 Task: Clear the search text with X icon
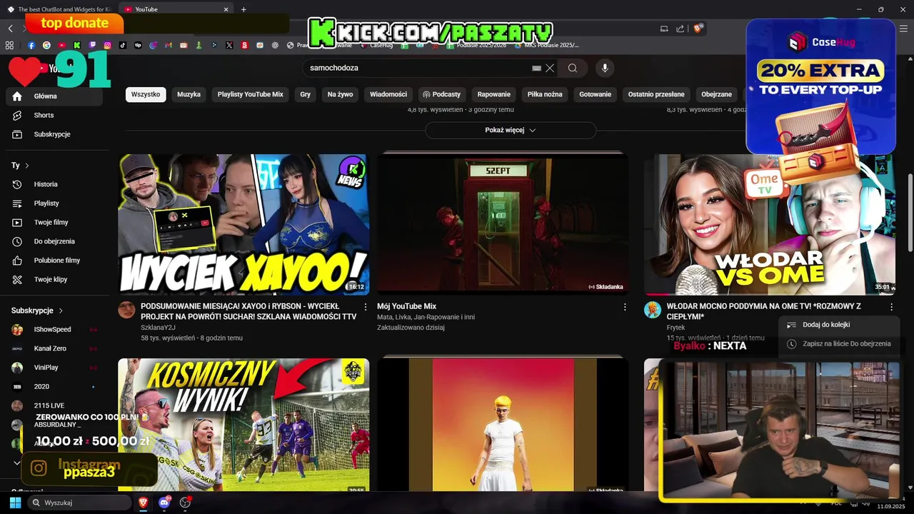coord(550,68)
